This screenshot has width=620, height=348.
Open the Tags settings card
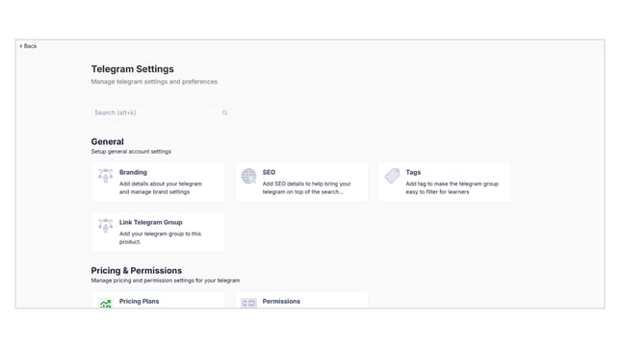tap(445, 182)
